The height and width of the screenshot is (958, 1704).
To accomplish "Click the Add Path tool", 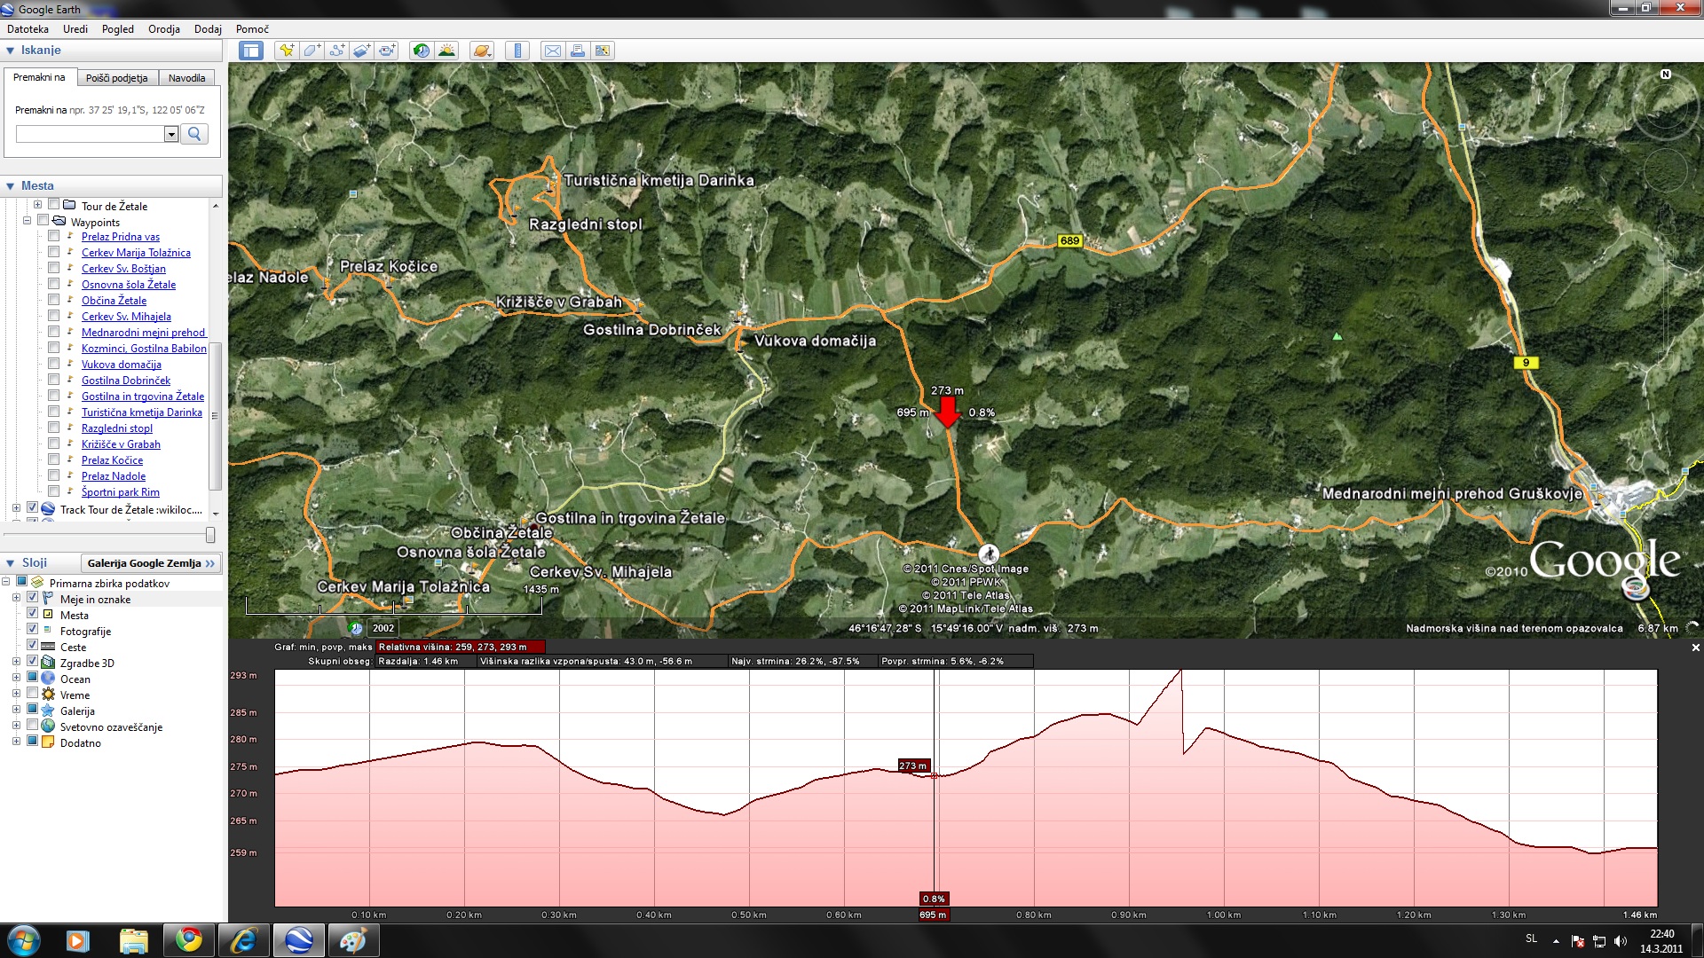I will (336, 51).
